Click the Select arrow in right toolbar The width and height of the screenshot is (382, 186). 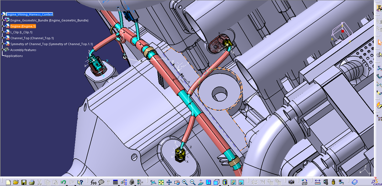click(379, 42)
